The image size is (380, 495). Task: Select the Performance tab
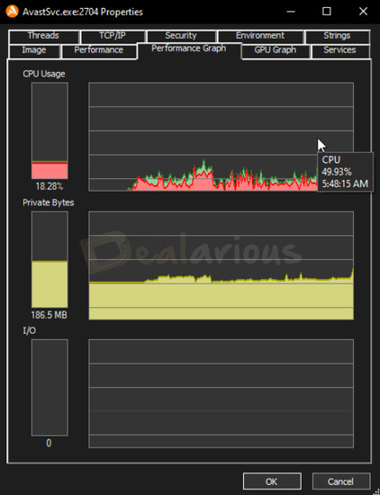click(99, 51)
